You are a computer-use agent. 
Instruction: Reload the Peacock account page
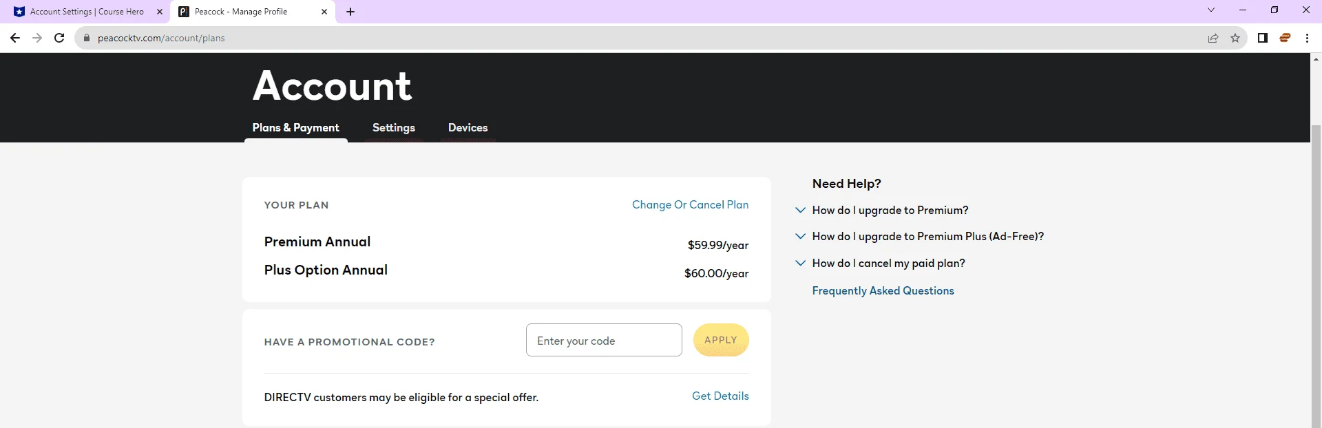(59, 38)
